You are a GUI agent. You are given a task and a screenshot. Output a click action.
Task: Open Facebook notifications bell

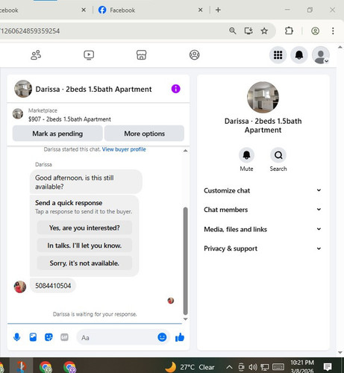[x=299, y=55]
